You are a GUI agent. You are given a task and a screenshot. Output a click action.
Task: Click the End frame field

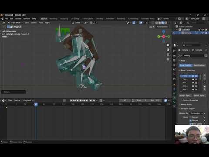(x=155, y=100)
